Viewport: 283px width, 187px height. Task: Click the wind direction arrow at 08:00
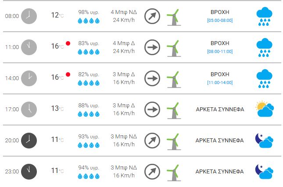point(152,16)
